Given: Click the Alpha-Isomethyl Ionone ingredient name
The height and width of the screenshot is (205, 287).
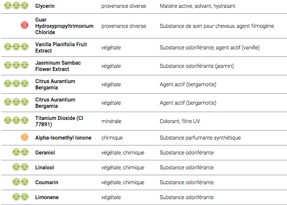Looking at the screenshot, I should pos(63,138).
